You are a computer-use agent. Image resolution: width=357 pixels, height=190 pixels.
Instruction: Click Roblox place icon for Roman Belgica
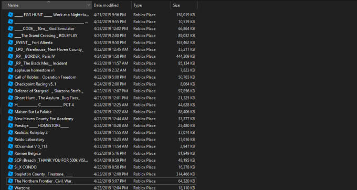(x=10, y=153)
